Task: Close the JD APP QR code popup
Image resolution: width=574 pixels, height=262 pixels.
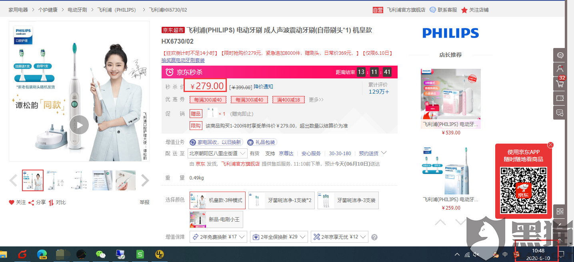Action: click(551, 145)
